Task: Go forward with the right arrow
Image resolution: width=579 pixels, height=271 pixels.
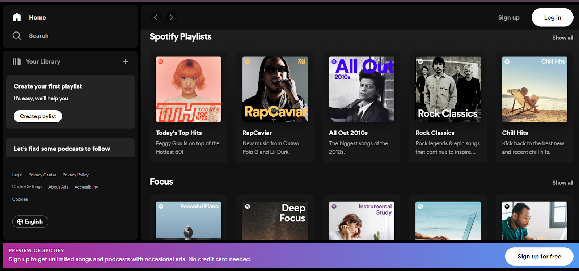Action: (171, 17)
